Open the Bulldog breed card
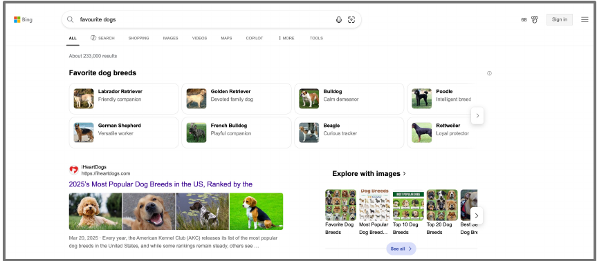 click(x=349, y=99)
